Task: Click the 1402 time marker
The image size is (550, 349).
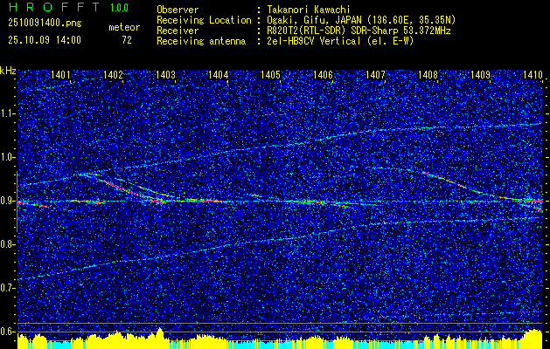Action: coord(113,74)
